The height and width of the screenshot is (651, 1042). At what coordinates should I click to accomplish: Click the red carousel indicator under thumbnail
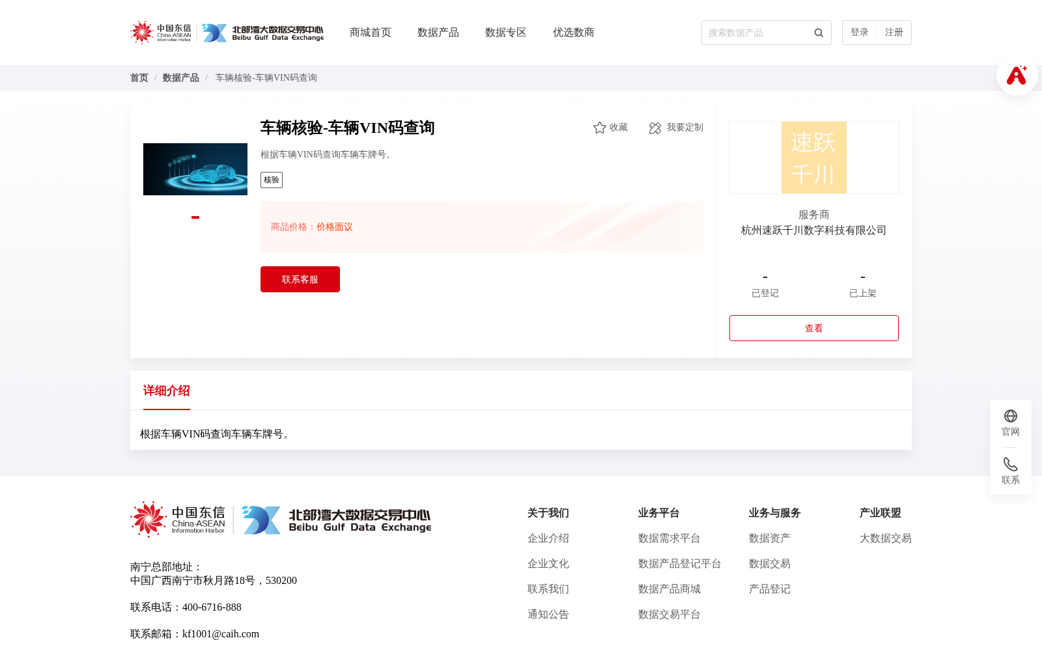pyautogui.click(x=195, y=217)
